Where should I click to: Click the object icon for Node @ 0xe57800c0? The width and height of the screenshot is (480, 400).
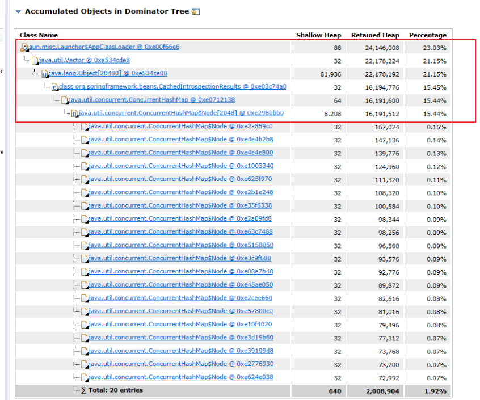pyautogui.click(x=85, y=311)
